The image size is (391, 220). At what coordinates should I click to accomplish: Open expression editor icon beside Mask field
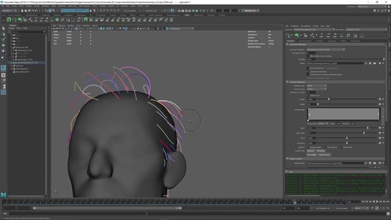click(x=380, y=64)
